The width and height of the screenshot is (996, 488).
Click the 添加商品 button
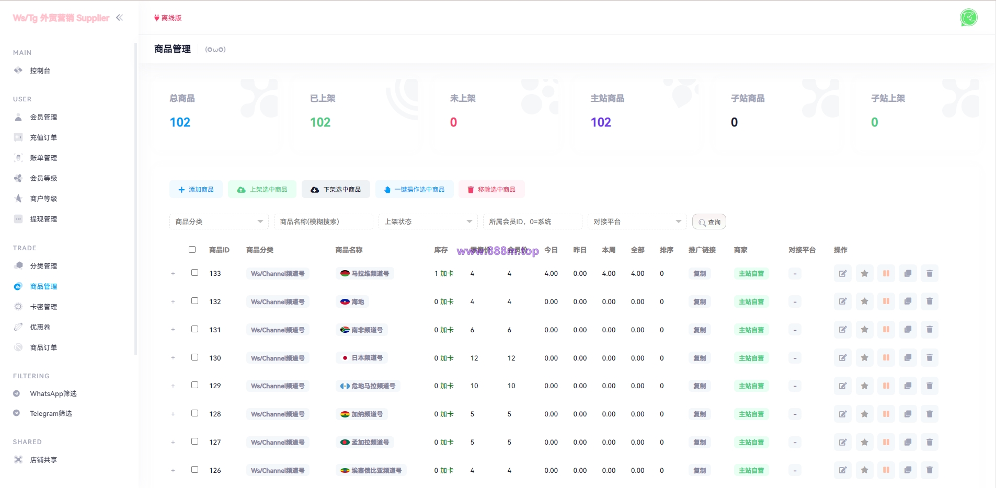coord(196,189)
